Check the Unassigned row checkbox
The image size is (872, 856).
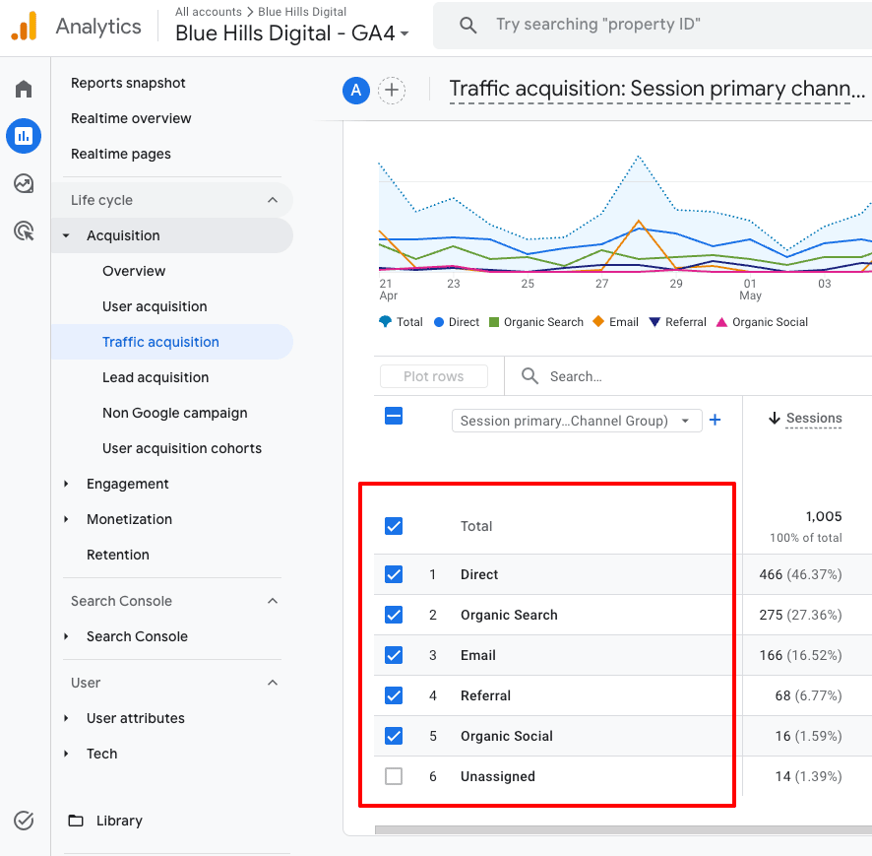pos(394,776)
